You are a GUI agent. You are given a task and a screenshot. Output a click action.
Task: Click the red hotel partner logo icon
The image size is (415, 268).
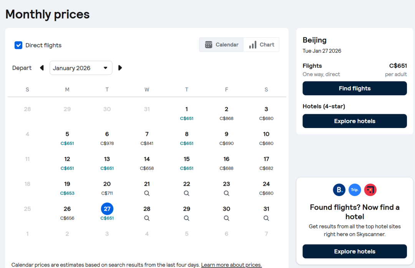(370, 190)
